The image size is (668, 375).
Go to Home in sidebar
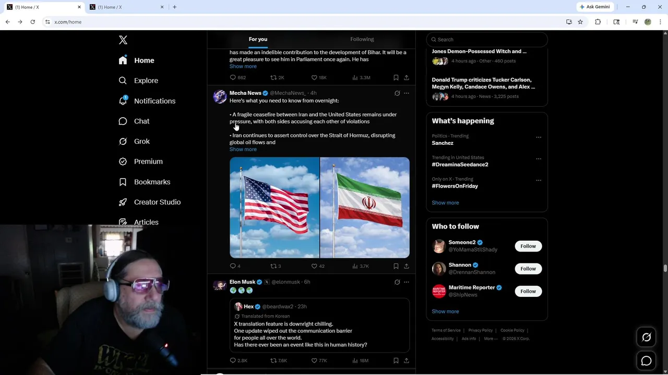point(137,60)
